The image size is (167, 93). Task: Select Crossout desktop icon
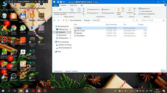pos(23,77)
